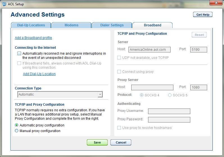
Task: Click Add a Broadband profile link
Action: (x=33, y=38)
